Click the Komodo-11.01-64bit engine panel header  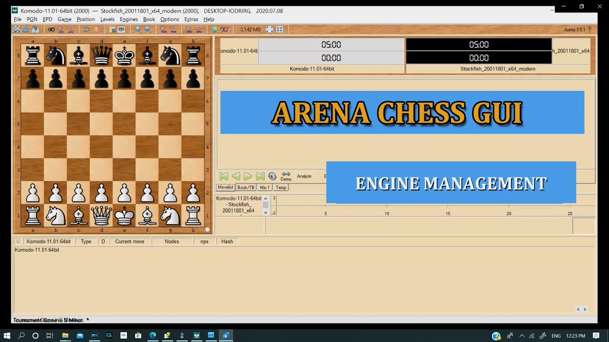(49, 241)
